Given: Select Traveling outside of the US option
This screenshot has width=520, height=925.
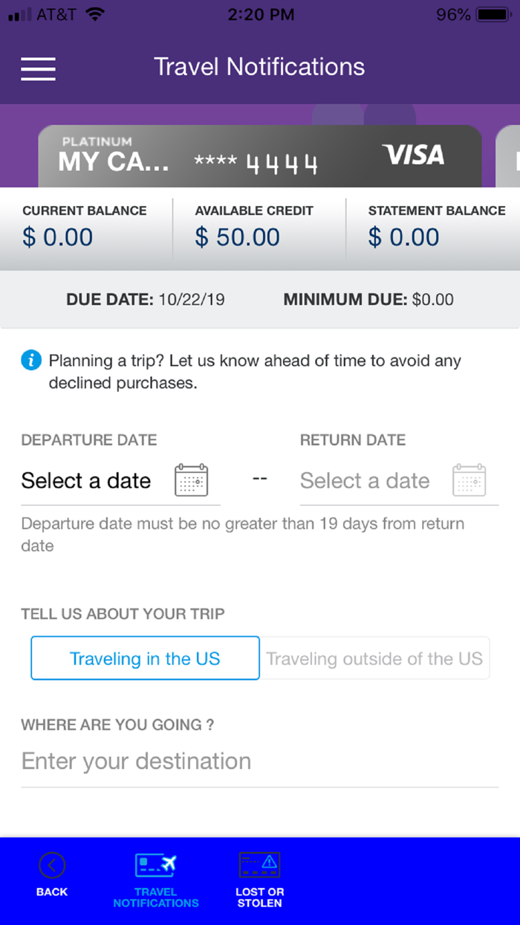Looking at the screenshot, I should tap(375, 658).
